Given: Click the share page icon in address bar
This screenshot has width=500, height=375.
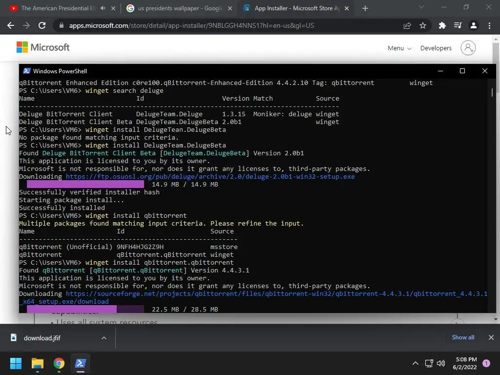Looking at the screenshot, I should coord(407,25).
